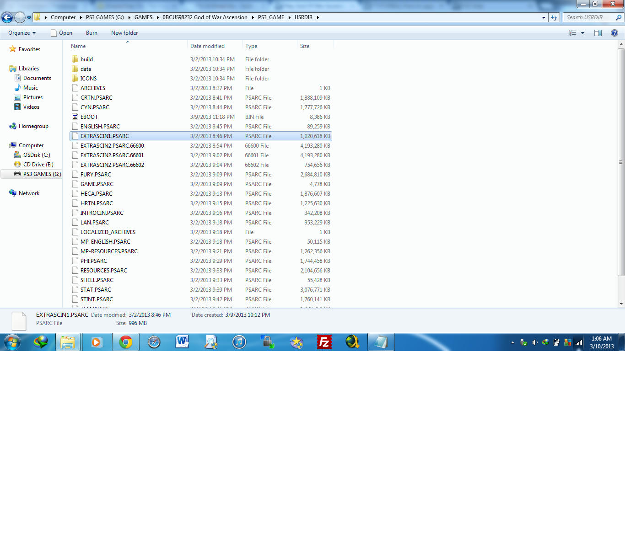Image resolution: width=625 pixels, height=544 pixels.
Task: Click the Help question mark icon
Action: pyautogui.click(x=614, y=33)
